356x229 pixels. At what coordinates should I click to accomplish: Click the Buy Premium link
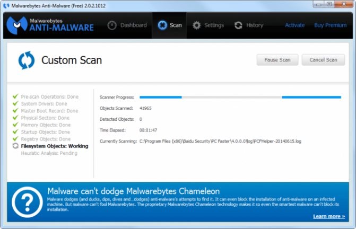[331, 25]
